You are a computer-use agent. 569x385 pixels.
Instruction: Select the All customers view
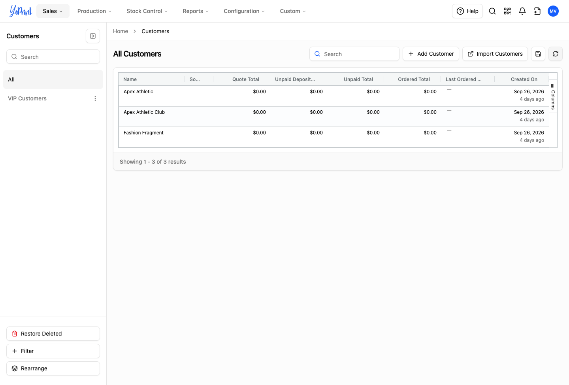[x=53, y=79]
